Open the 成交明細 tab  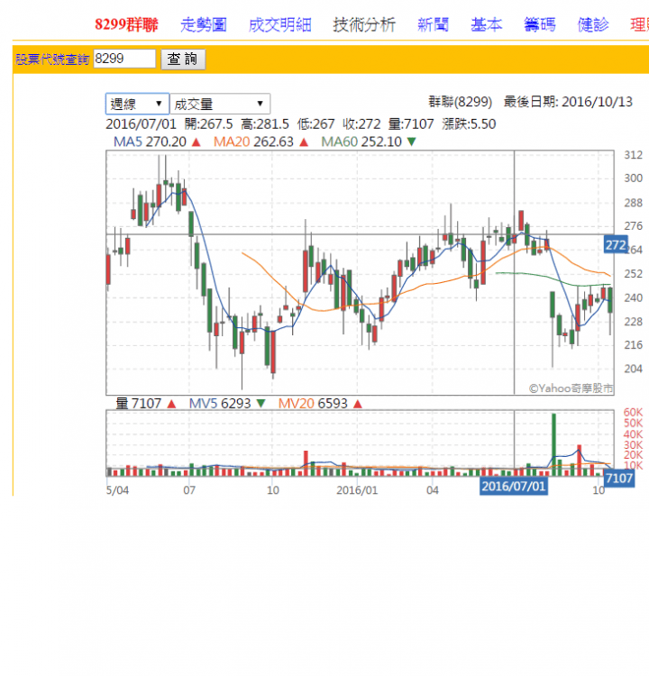click(x=279, y=24)
